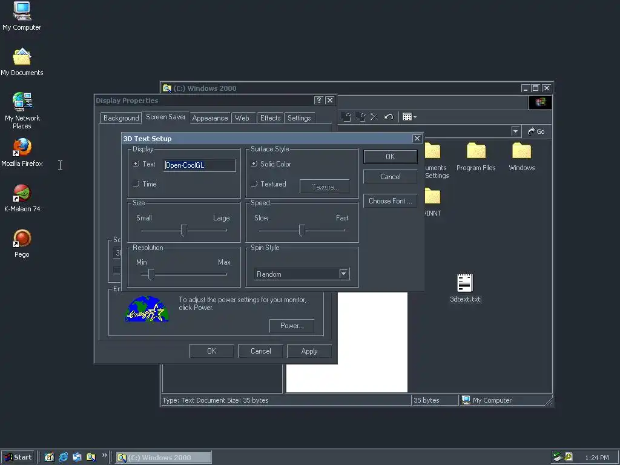Click the Go button in Explorer

pos(536,131)
